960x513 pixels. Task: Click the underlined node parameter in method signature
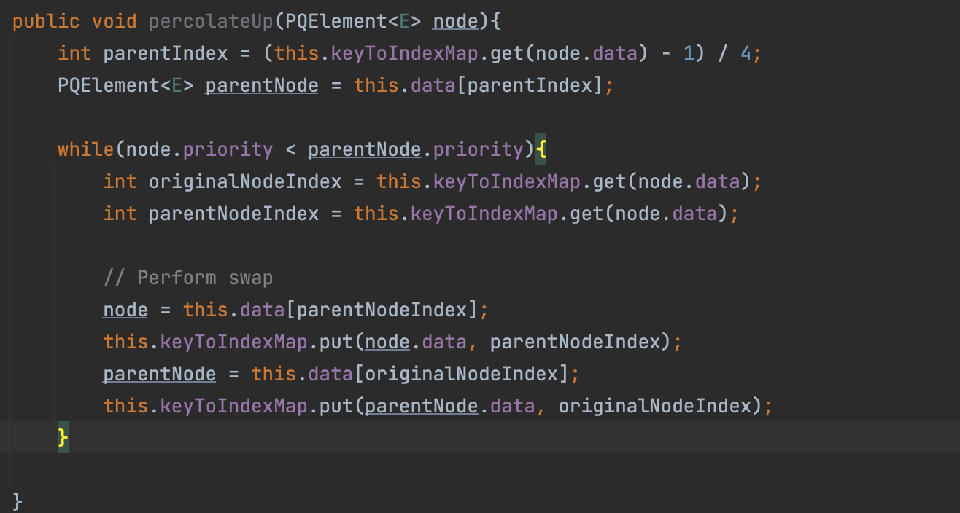point(455,21)
